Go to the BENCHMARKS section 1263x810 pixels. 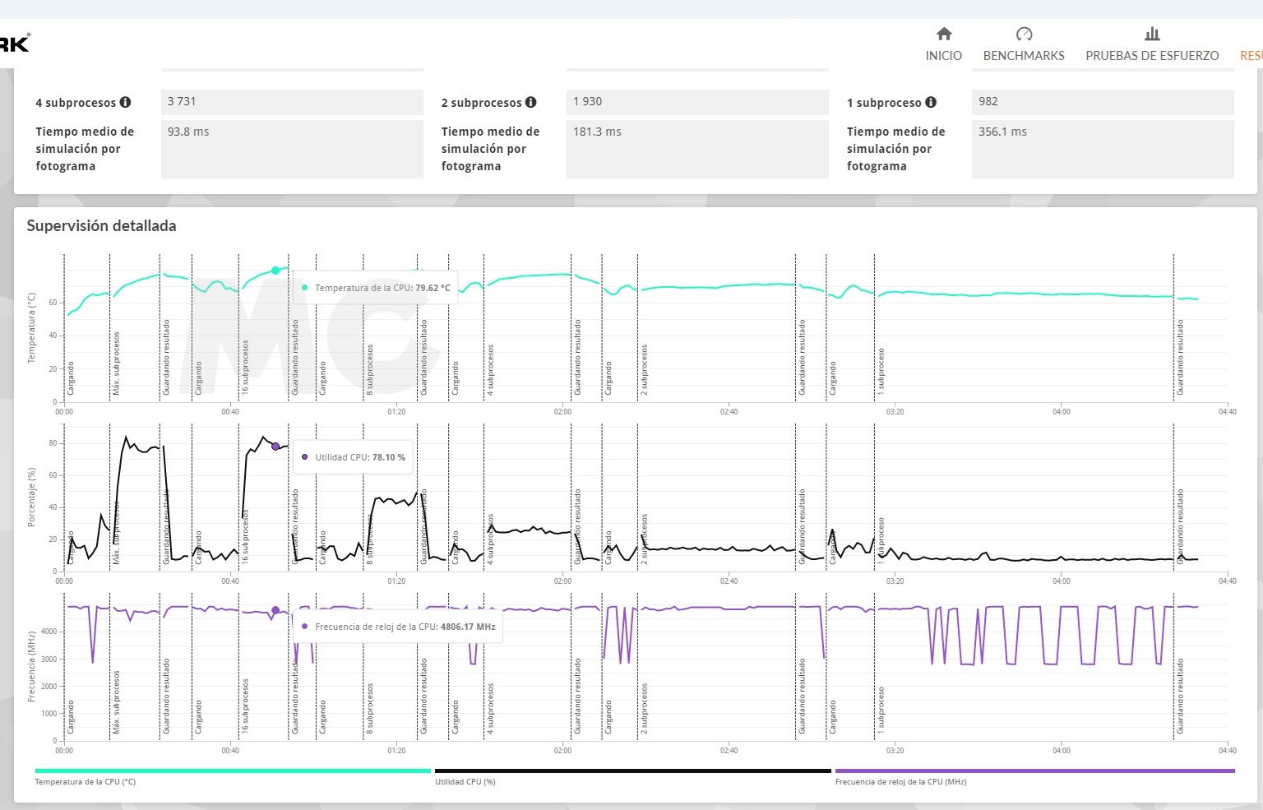[x=1024, y=56]
